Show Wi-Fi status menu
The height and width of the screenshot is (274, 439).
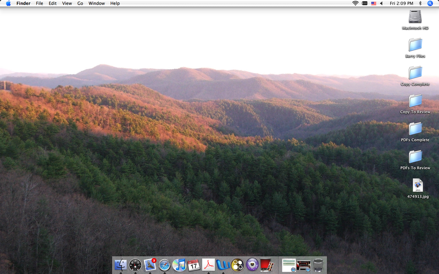click(355, 3)
